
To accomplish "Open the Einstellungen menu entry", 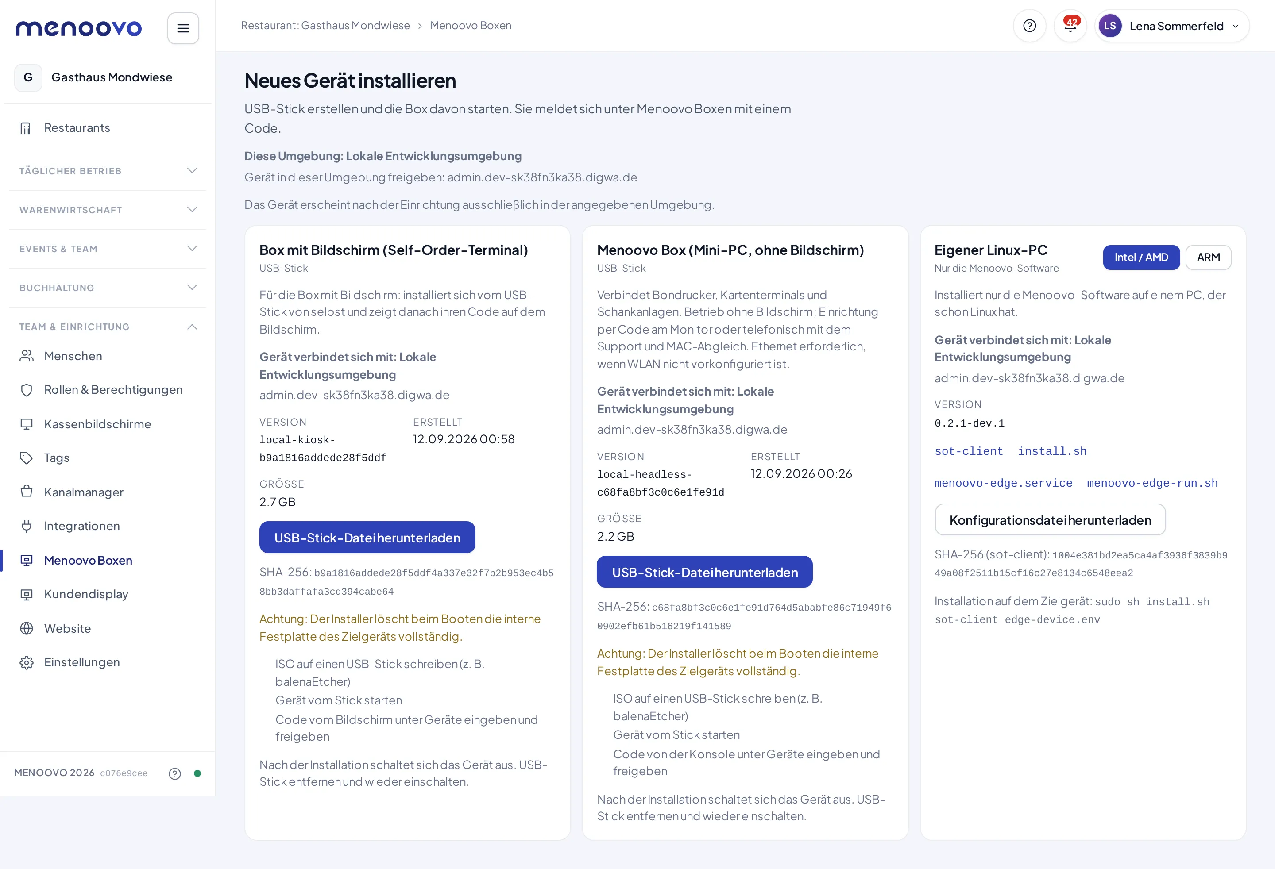I will point(108,662).
